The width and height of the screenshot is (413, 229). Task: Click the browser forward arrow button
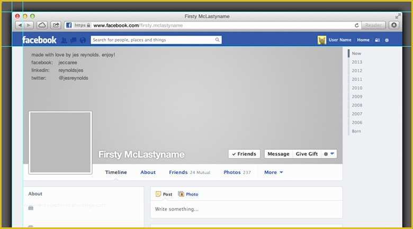29,25
